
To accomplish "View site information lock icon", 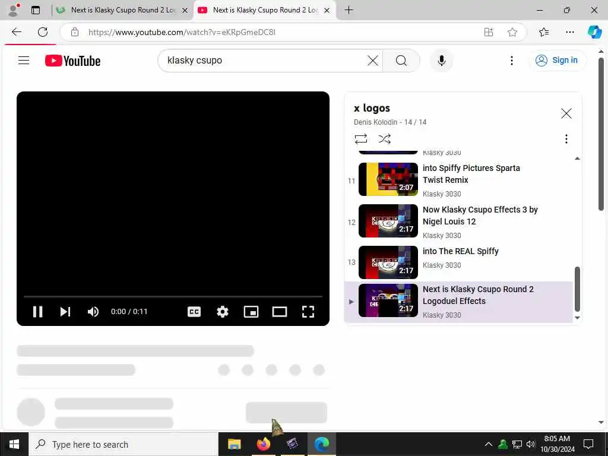I will 74,32.
